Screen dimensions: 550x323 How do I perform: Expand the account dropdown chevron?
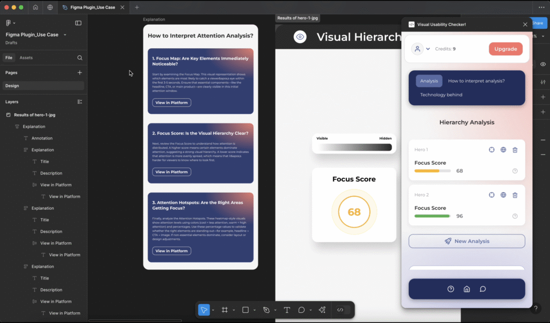428,49
